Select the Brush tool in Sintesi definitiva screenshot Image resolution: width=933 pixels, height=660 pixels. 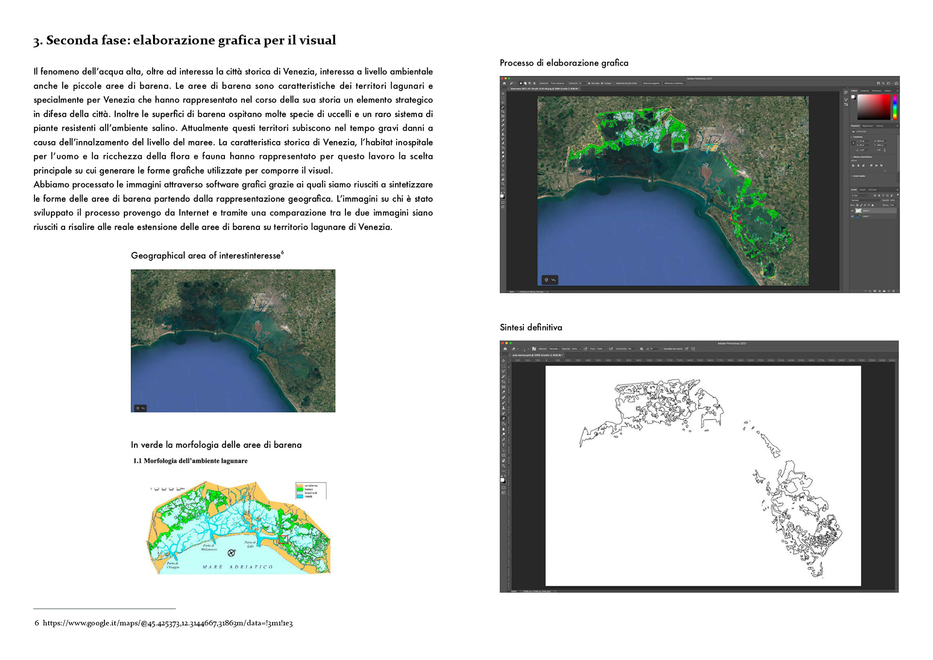[x=503, y=403]
